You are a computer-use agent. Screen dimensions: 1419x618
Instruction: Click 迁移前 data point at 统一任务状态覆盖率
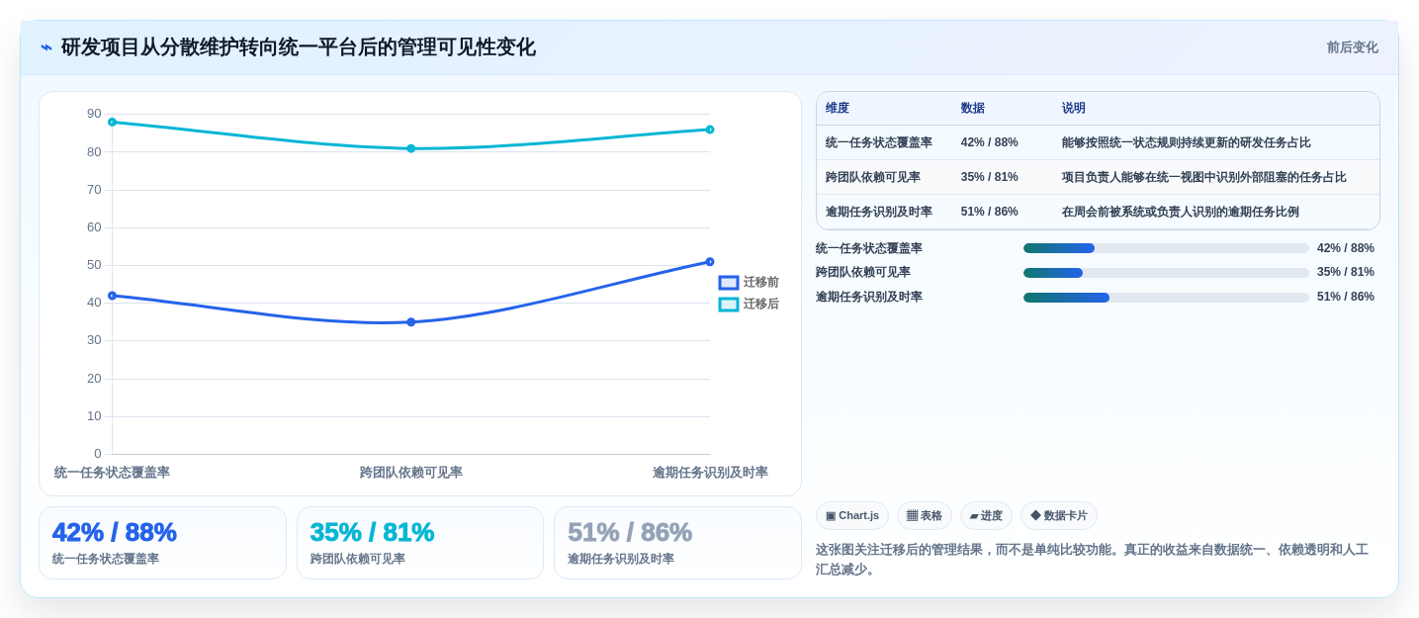[x=112, y=296]
